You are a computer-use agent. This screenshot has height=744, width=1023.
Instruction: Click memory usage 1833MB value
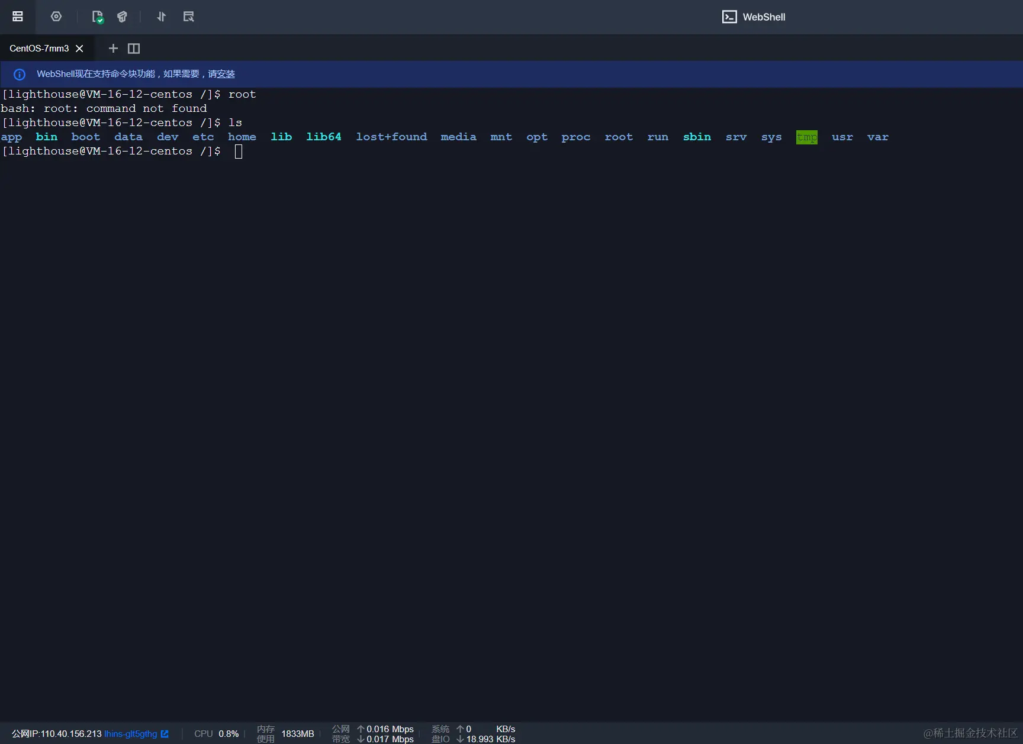pos(297,734)
